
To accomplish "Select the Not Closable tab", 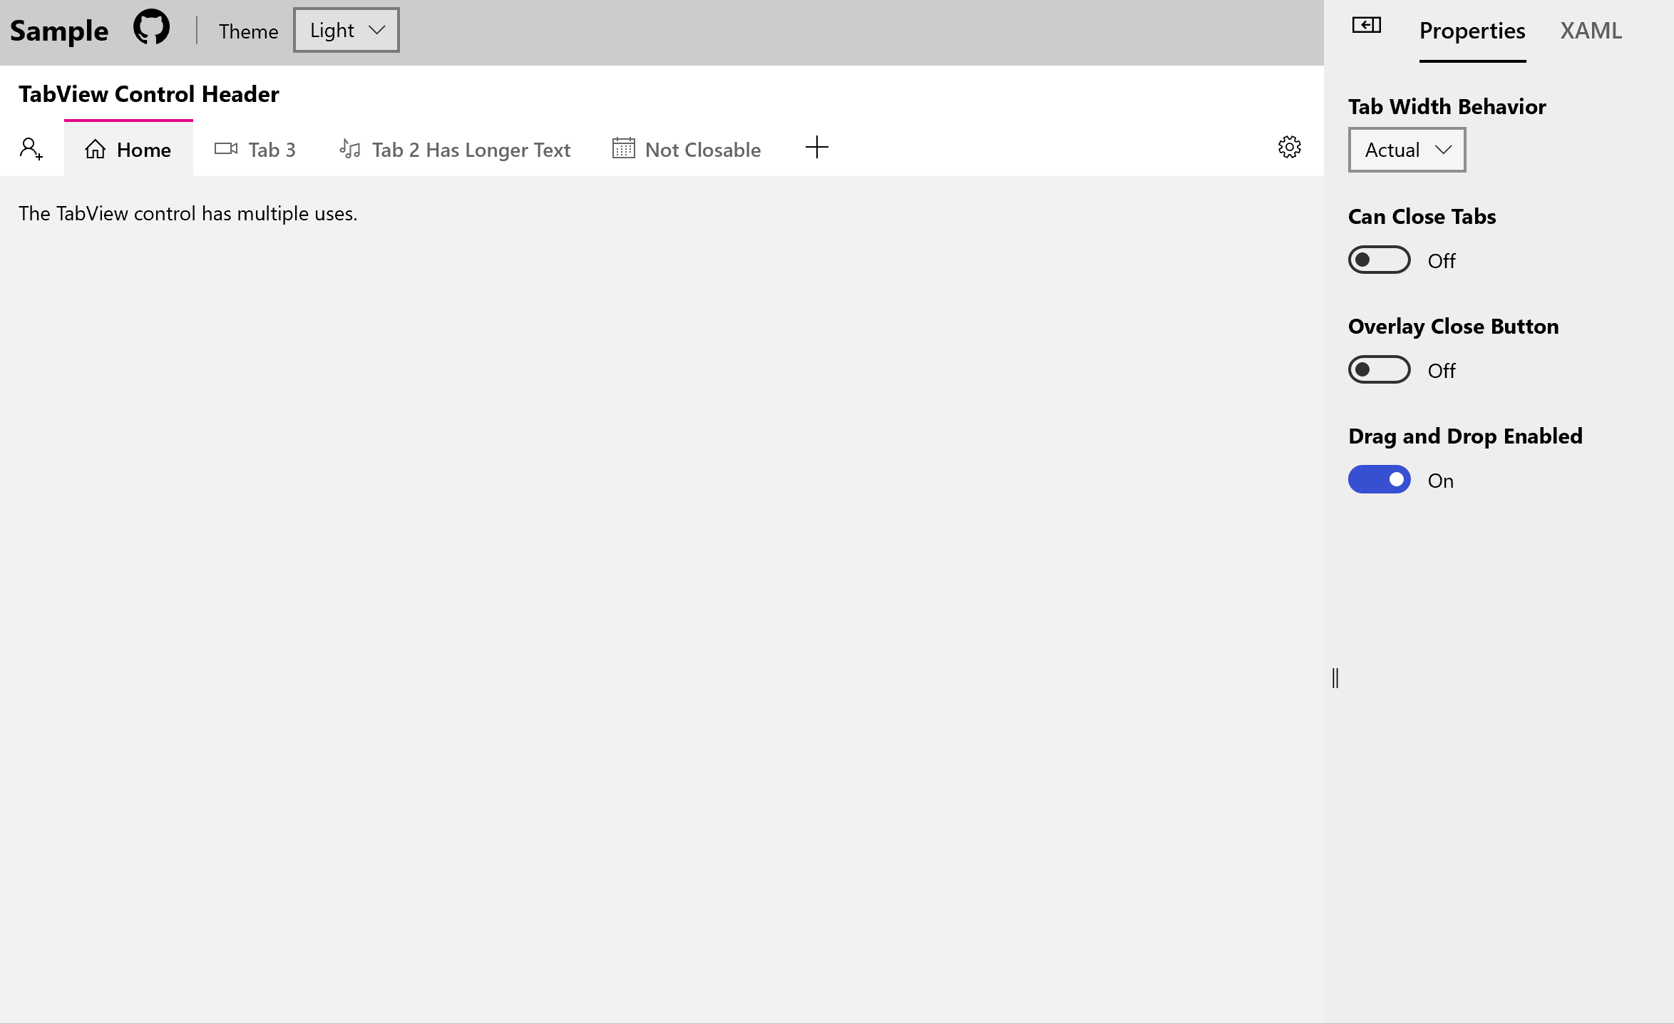I will [x=702, y=149].
